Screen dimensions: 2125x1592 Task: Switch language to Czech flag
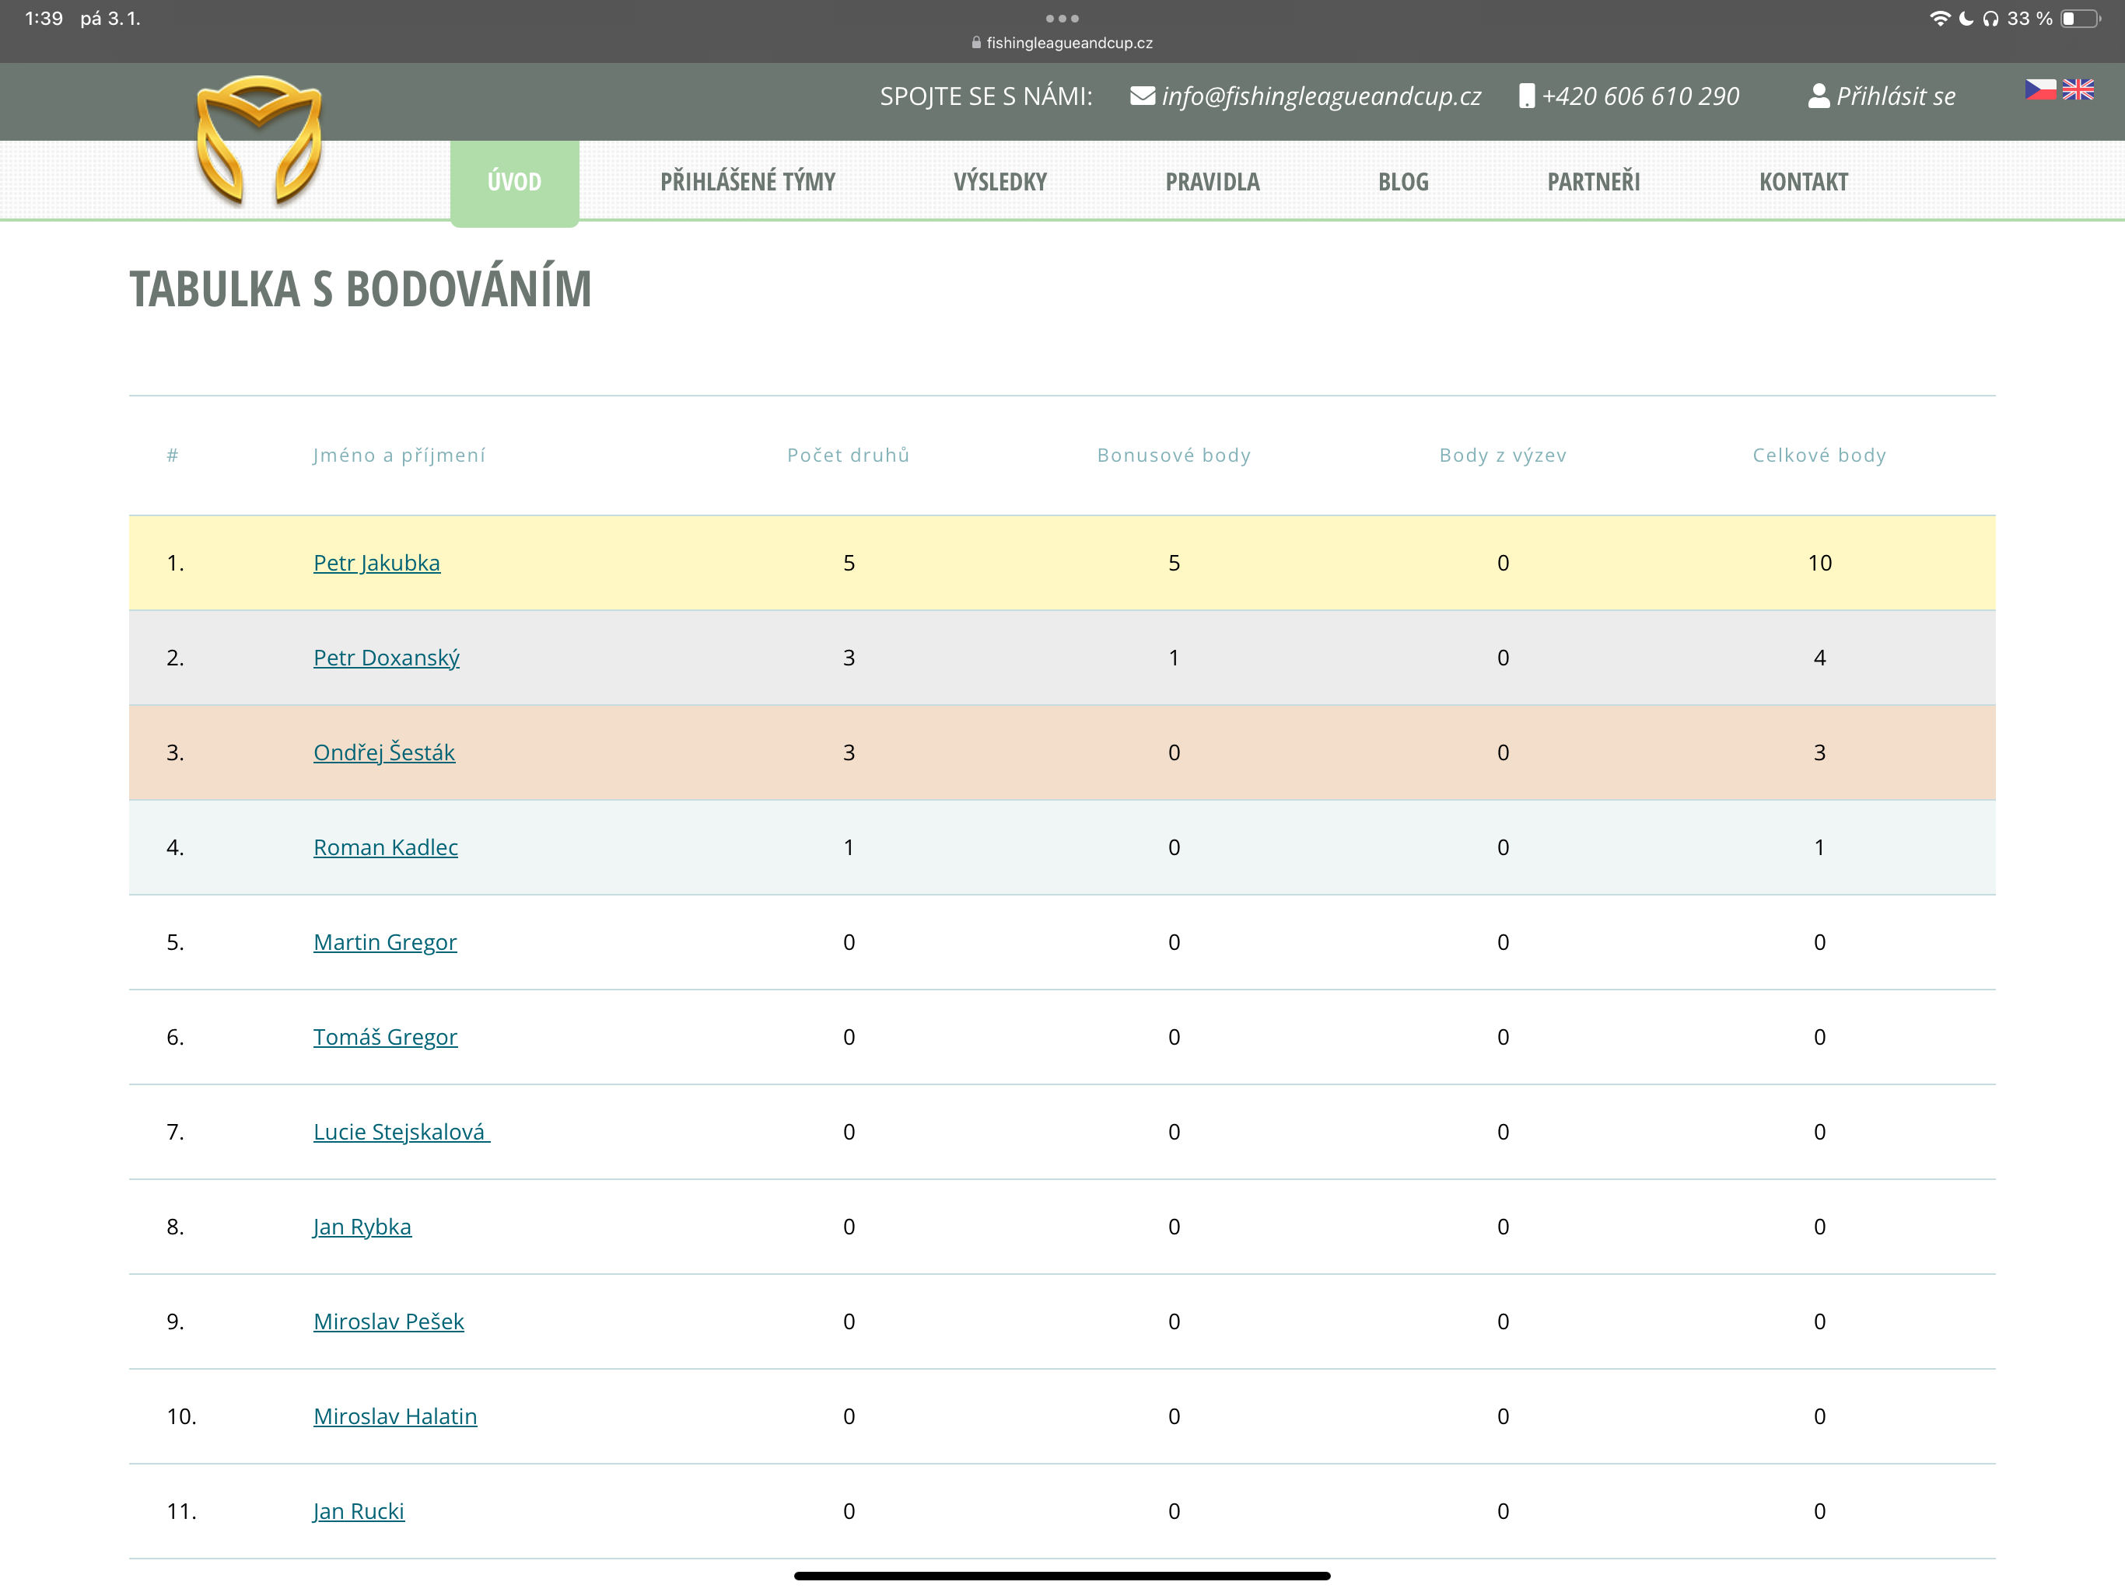tap(2040, 90)
